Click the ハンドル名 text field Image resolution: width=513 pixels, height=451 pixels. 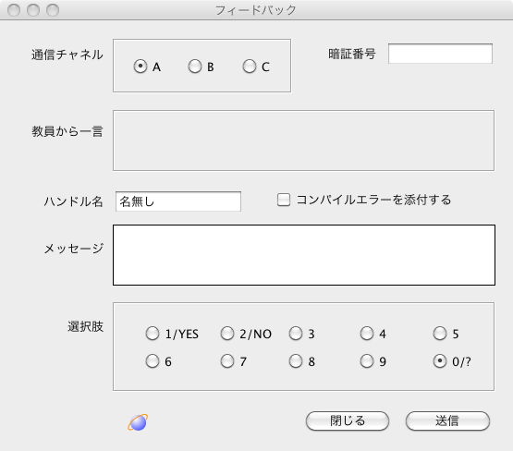pyautogui.click(x=178, y=201)
